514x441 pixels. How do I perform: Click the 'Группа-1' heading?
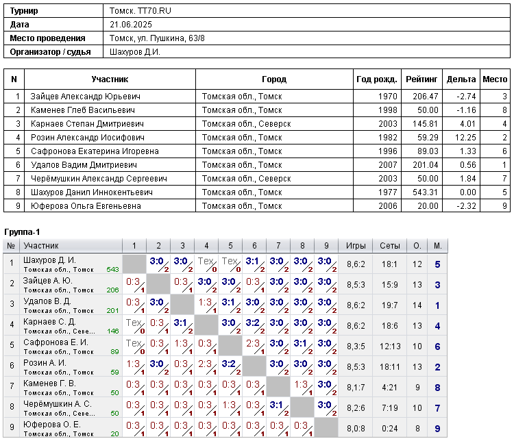pos(22,232)
